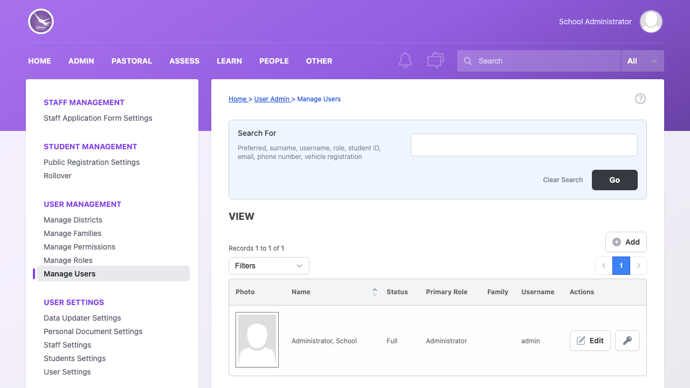Open the OTHER menu
Screen dimensions: 690x388
(x=319, y=61)
